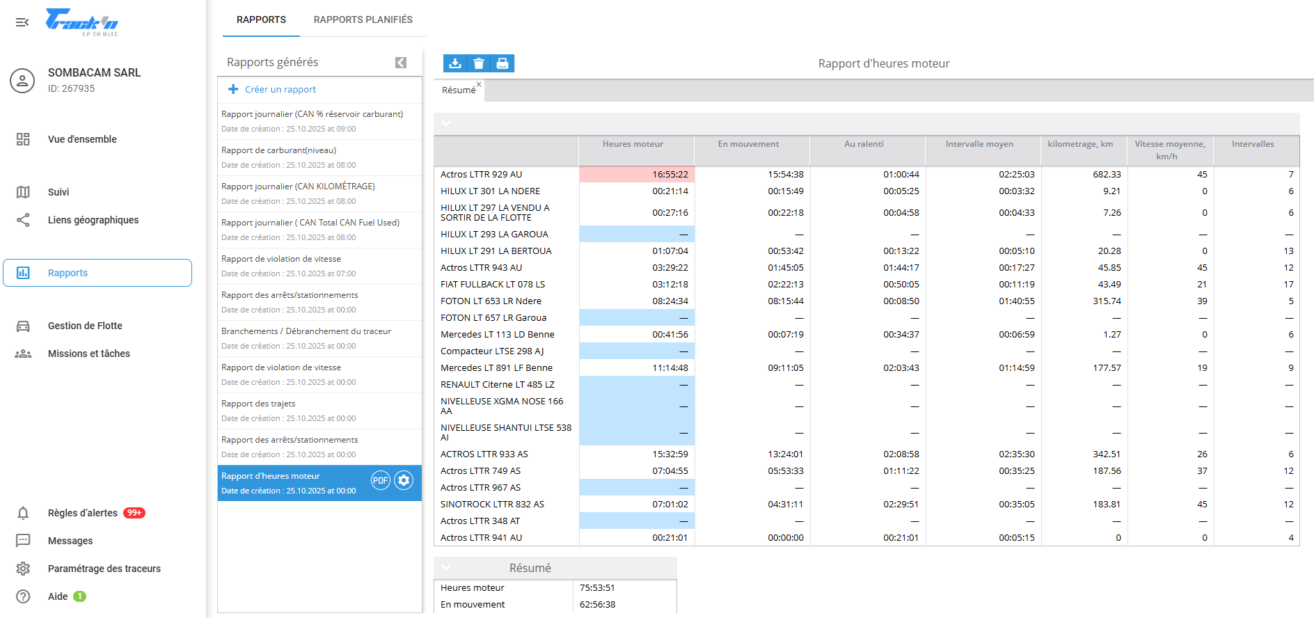
Task: Open the SOMBACAM SARL user profile icon
Action: (x=22, y=81)
